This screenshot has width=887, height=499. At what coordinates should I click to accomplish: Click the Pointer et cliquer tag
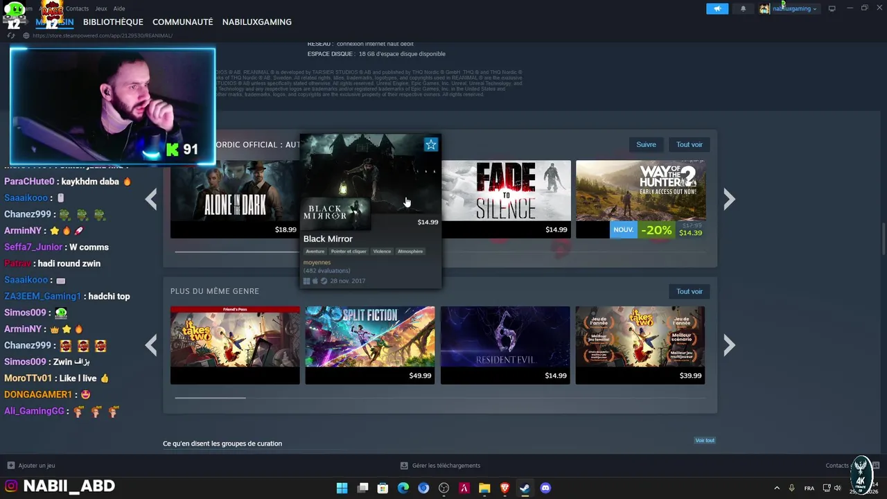click(349, 252)
